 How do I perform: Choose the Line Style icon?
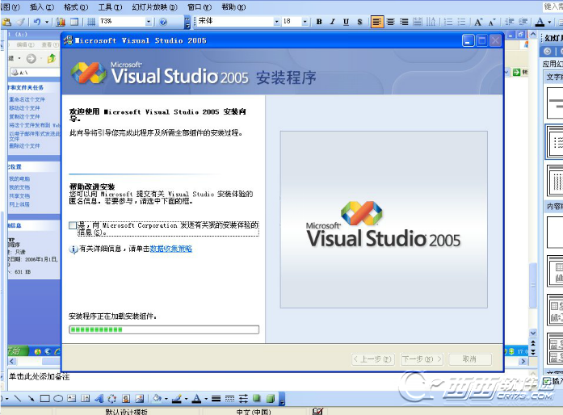[x=216, y=399]
